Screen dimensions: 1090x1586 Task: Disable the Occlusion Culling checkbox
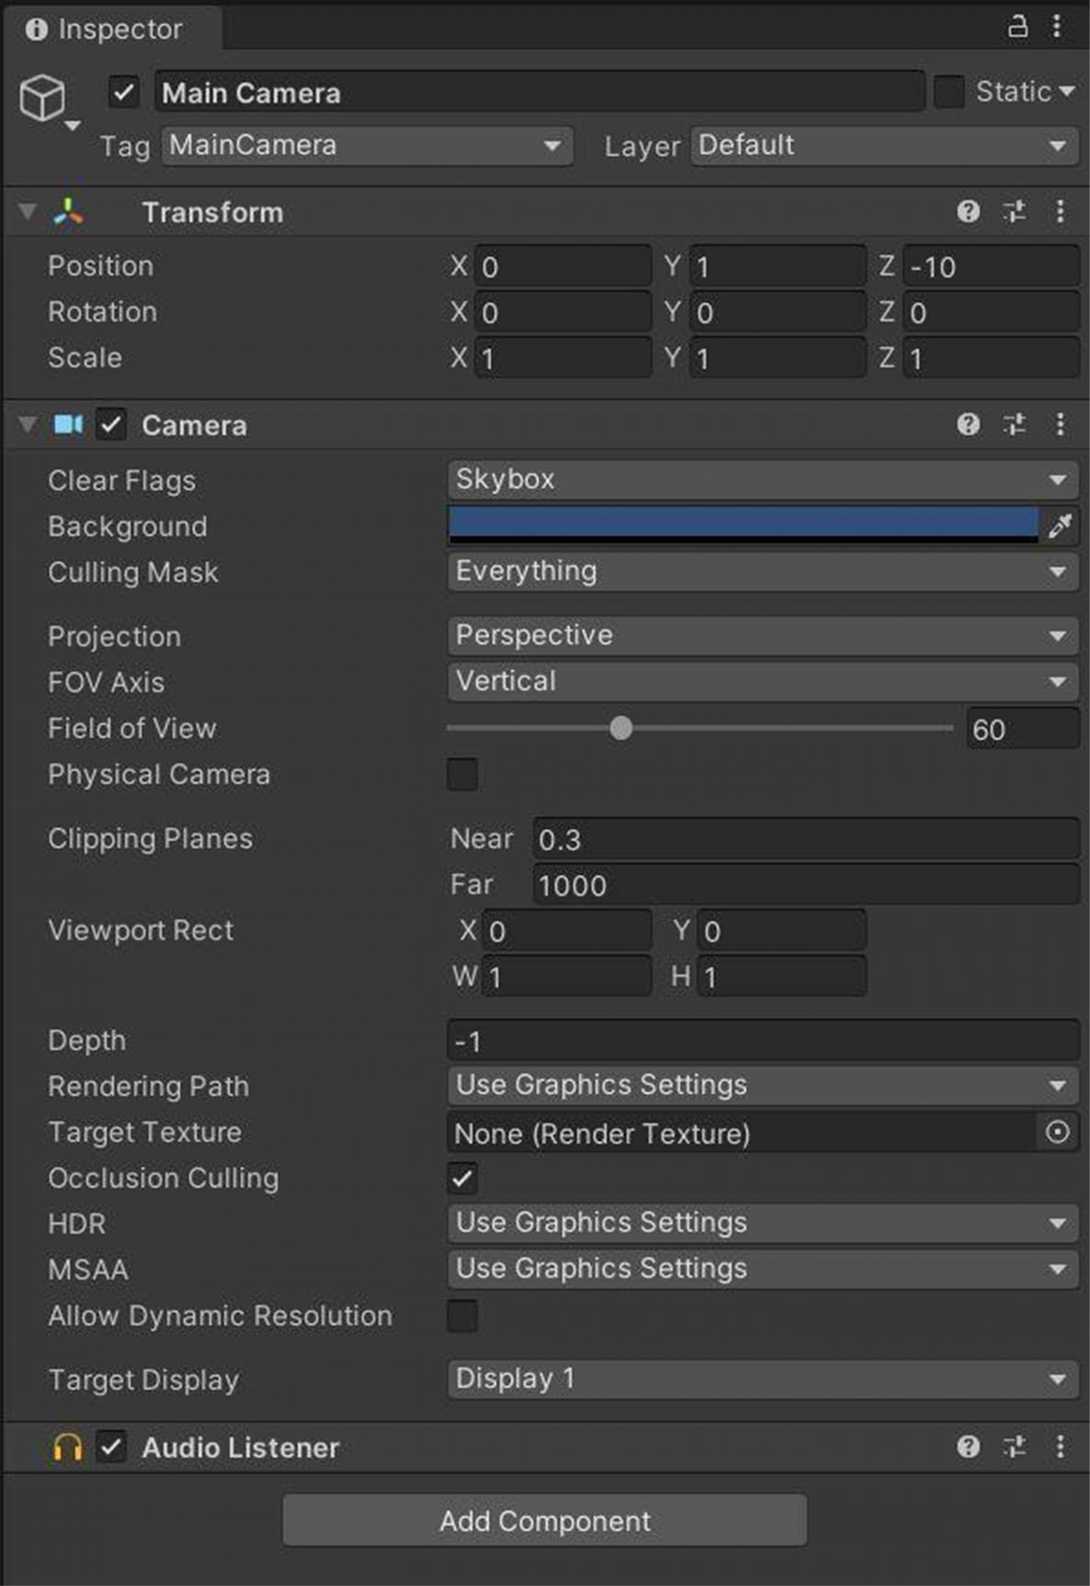[463, 1178]
